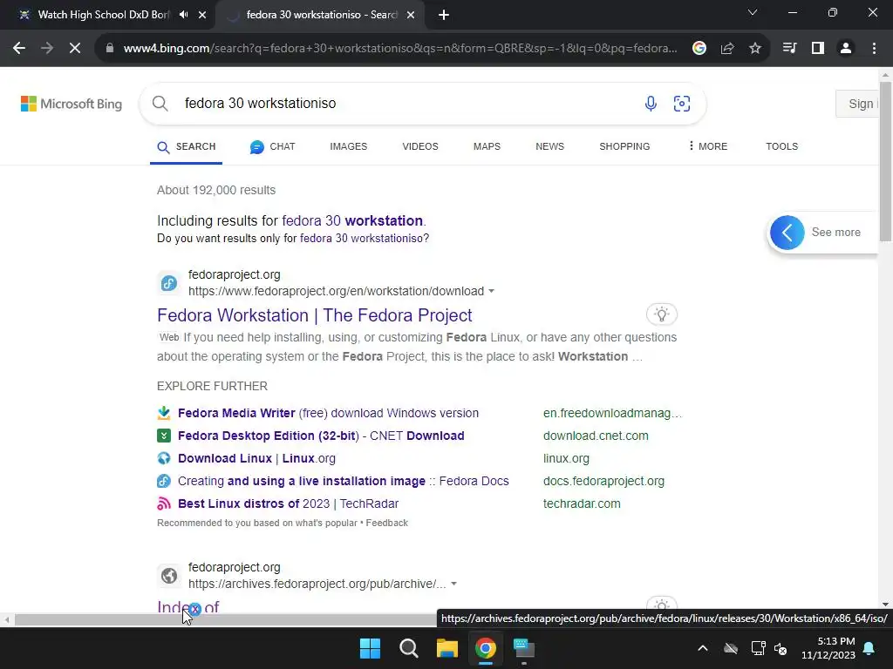The image size is (893, 669).
Task: Open Download Linux | Linux.org link
Action: coord(256,458)
